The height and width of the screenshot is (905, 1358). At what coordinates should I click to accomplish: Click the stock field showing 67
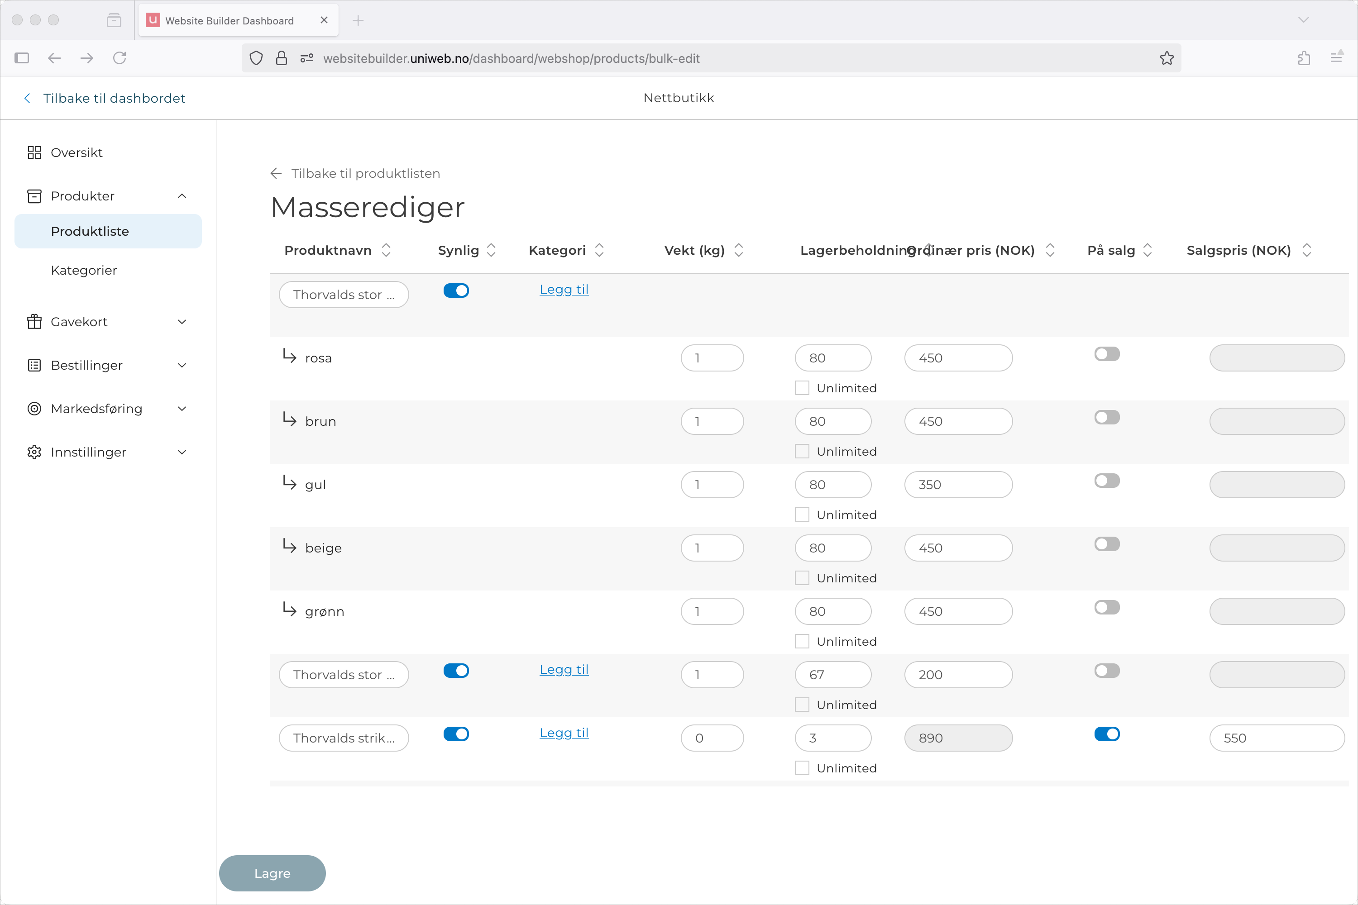click(832, 675)
